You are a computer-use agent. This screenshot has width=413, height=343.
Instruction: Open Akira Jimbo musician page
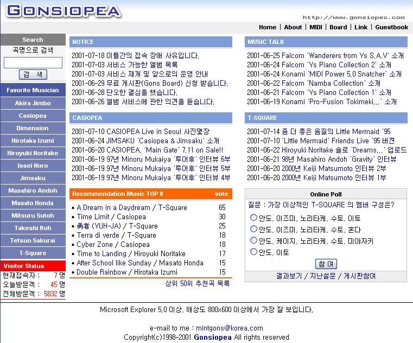click(x=33, y=103)
